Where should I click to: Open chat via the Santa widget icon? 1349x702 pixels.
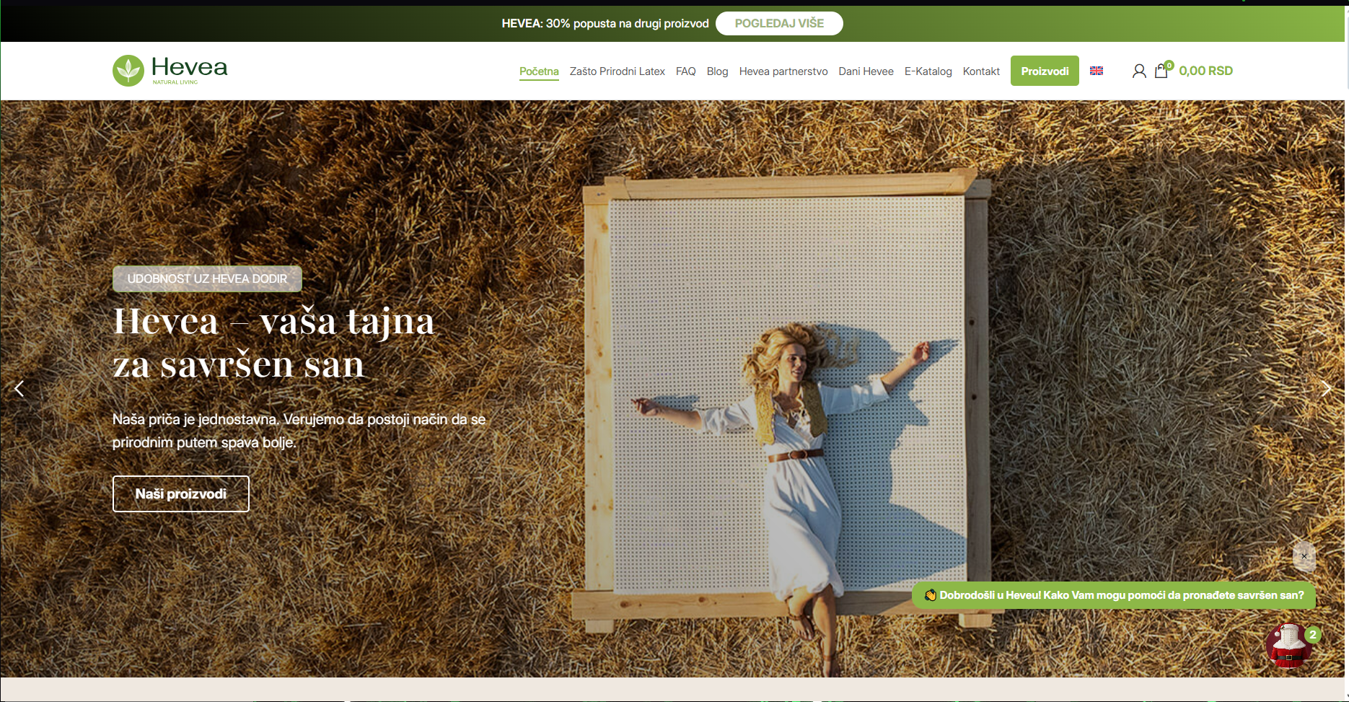tap(1289, 646)
